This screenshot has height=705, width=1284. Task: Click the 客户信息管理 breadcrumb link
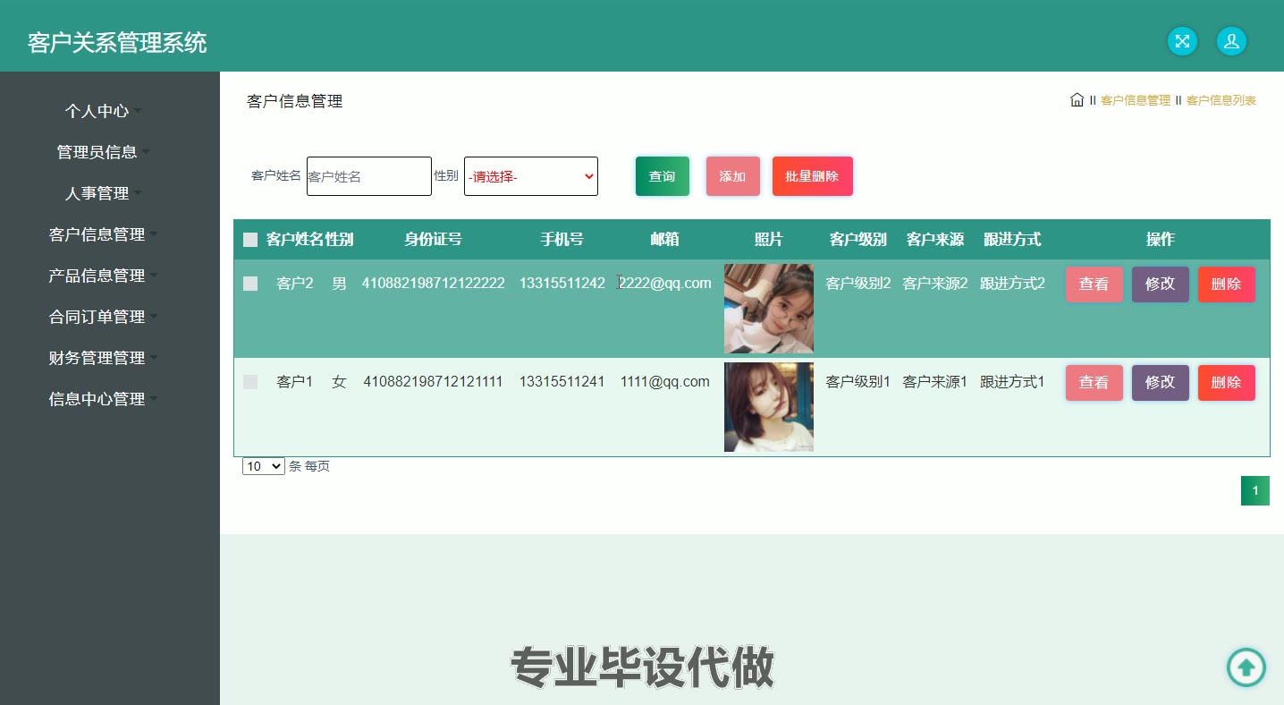point(1136,100)
